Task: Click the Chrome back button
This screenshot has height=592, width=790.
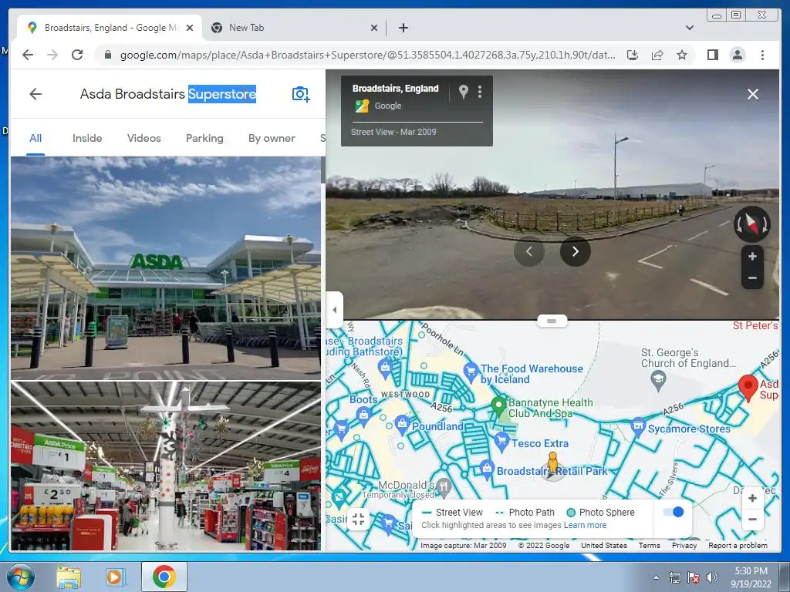Action: [x=28, y=55]
